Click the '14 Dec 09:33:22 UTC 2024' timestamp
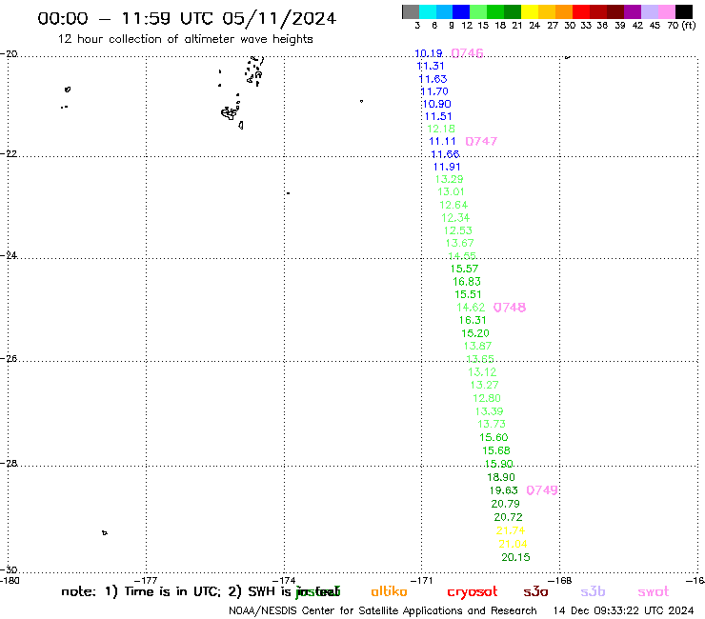 (624, 610)
